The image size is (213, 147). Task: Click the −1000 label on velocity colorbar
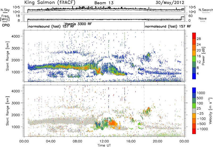(x=202, y=129)
